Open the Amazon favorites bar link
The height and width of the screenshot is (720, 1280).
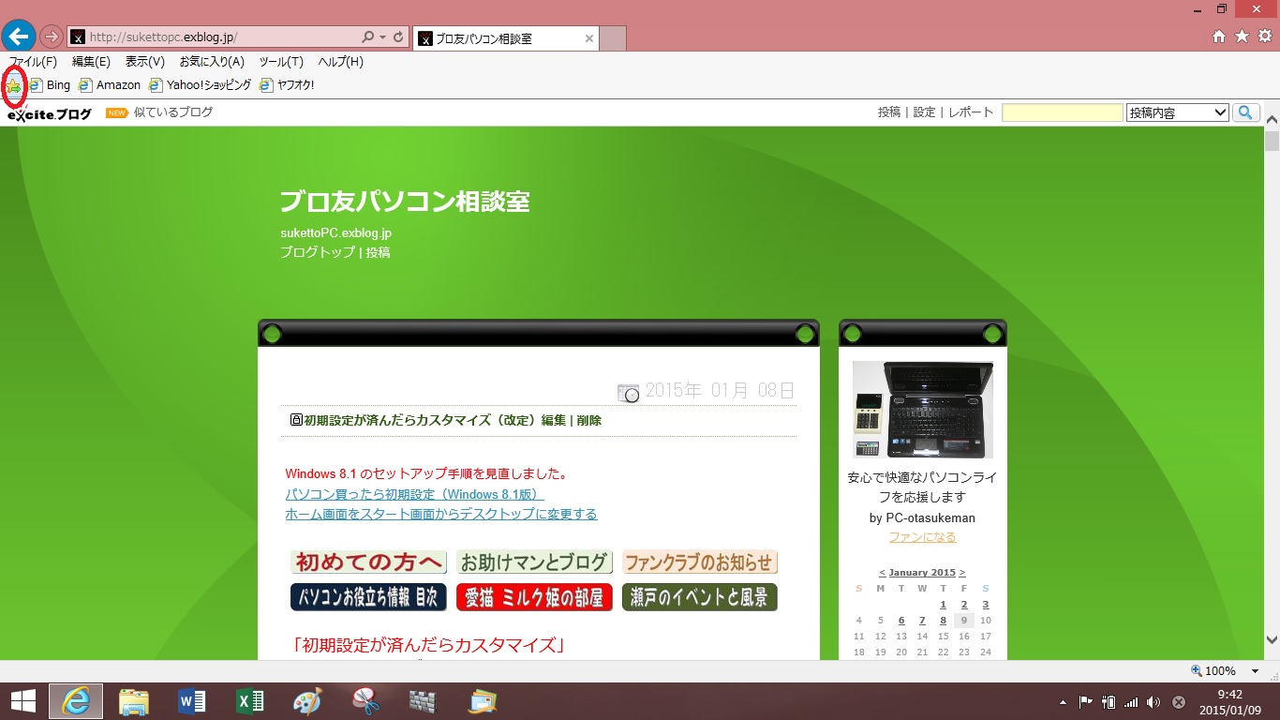coord(110,85)
